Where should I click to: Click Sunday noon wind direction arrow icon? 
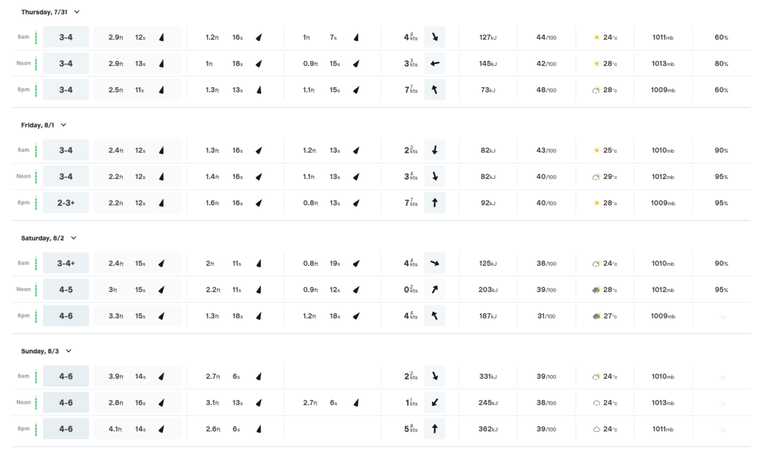point(434,403)
